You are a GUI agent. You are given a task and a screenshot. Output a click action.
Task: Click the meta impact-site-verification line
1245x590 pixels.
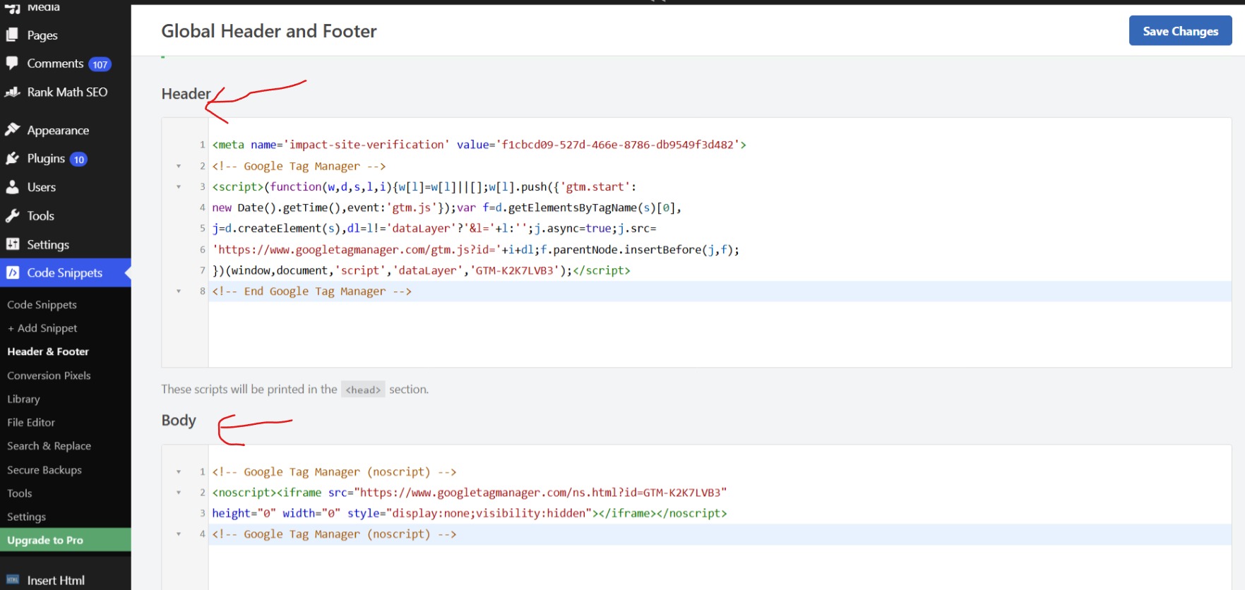tap(479, 145)
